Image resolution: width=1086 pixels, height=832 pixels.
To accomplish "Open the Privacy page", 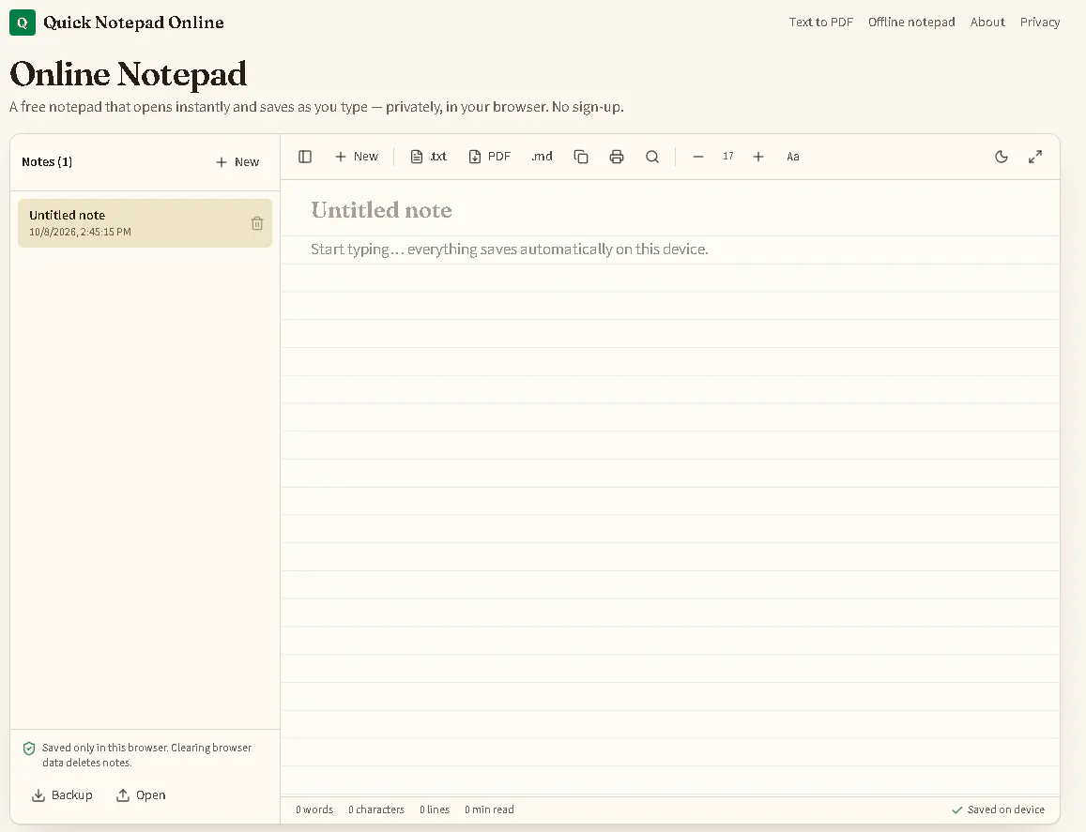I will (1040, 23).
